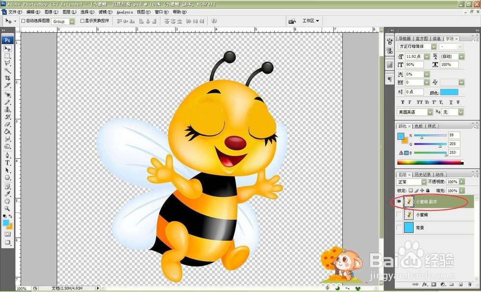Viewport: 481px width, 292px height.
Task: Toggle faux bold text style
Action: point(403,102)
